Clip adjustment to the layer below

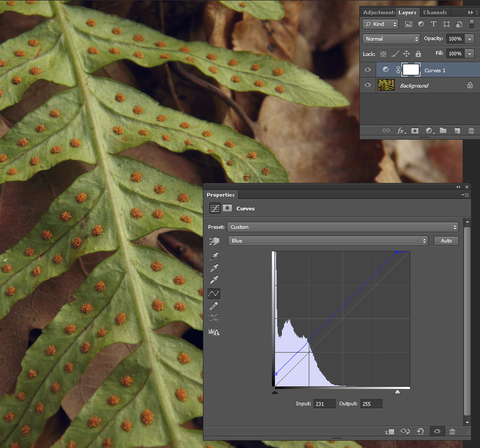[x=389, y=431]
